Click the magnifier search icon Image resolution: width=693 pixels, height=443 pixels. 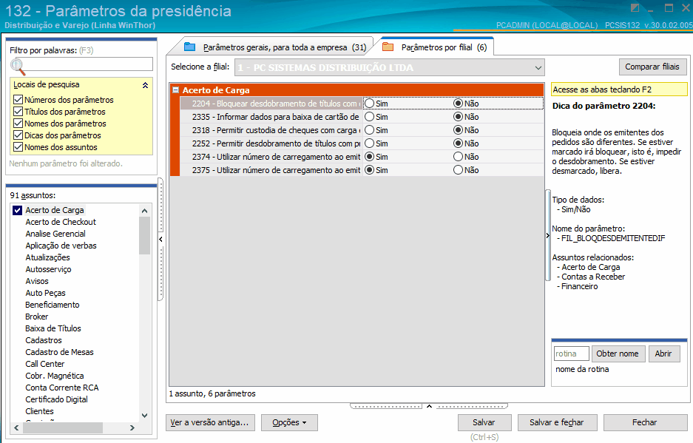(x=18, y=67)
